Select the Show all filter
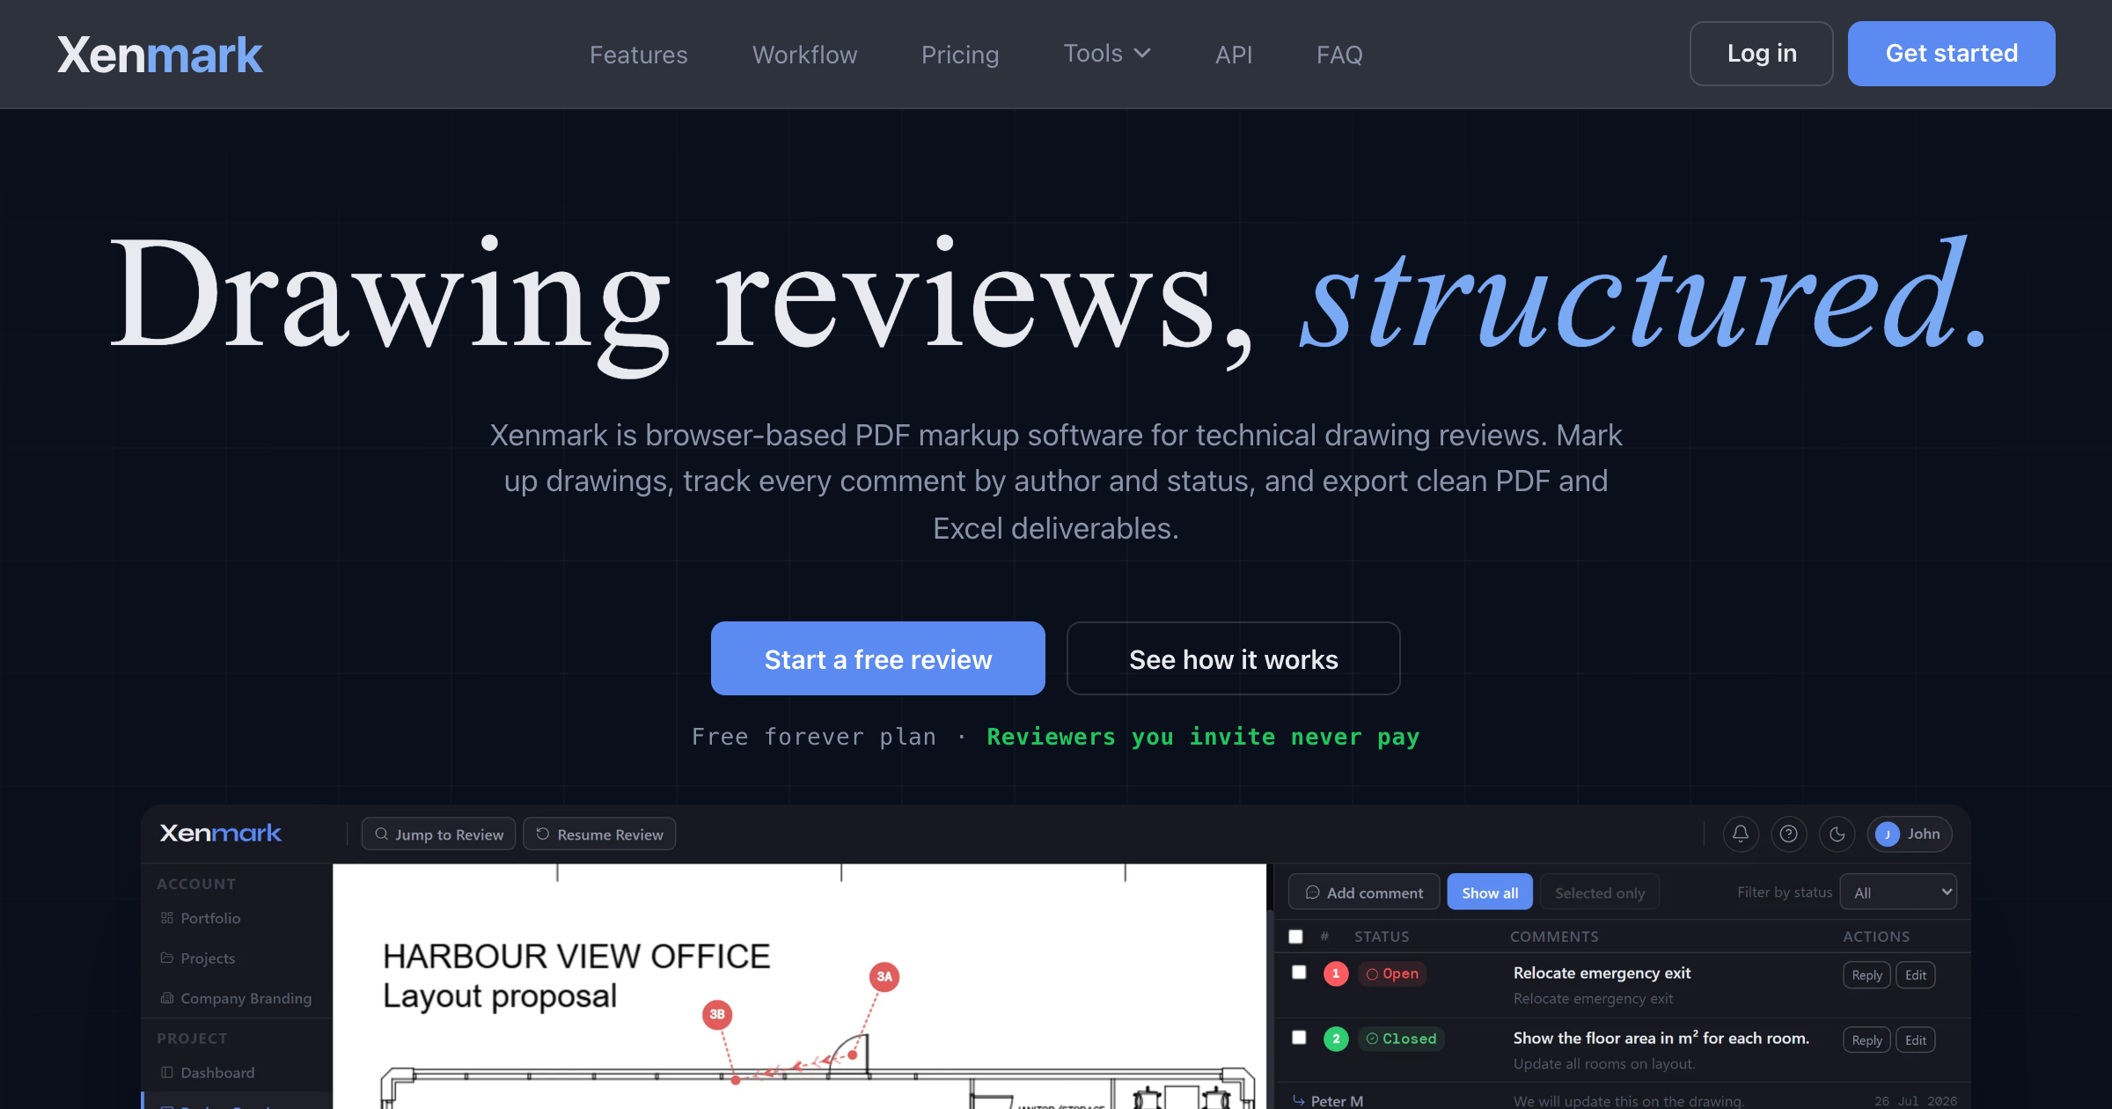This screenshot has width=2112, height=1109. [1490, 892]
